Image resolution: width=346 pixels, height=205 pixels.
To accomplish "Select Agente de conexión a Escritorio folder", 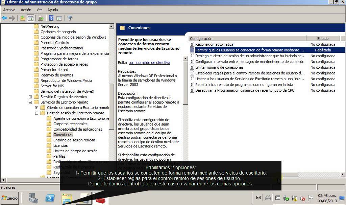I will 81,118.
